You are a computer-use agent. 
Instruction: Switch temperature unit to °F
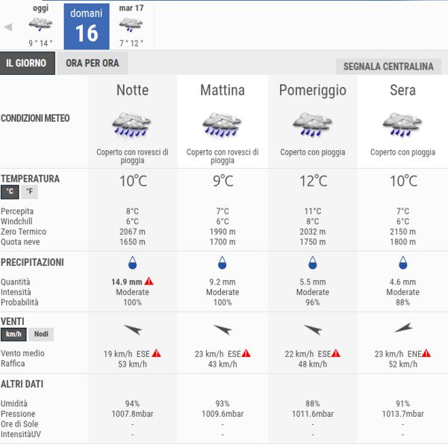pyautogui.click(x=29, y=192)
